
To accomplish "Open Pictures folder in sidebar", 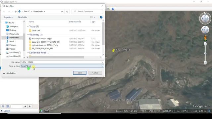I will tap(11, 45).
